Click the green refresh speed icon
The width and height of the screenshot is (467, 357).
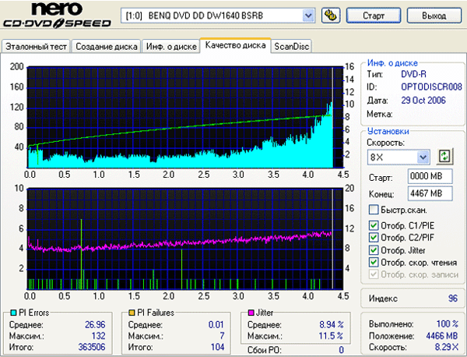click(445, 156)
